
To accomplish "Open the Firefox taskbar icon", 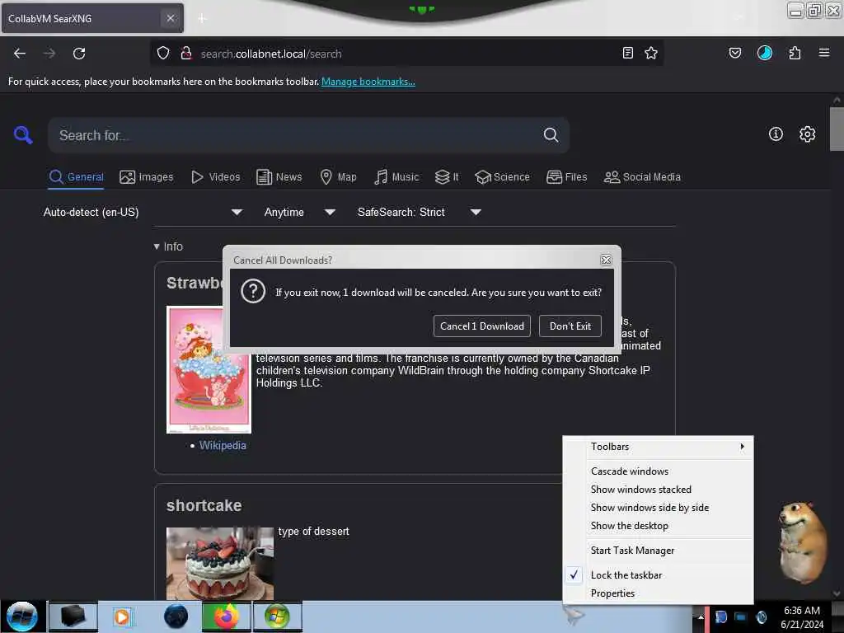I will click(x=226, y=617).
